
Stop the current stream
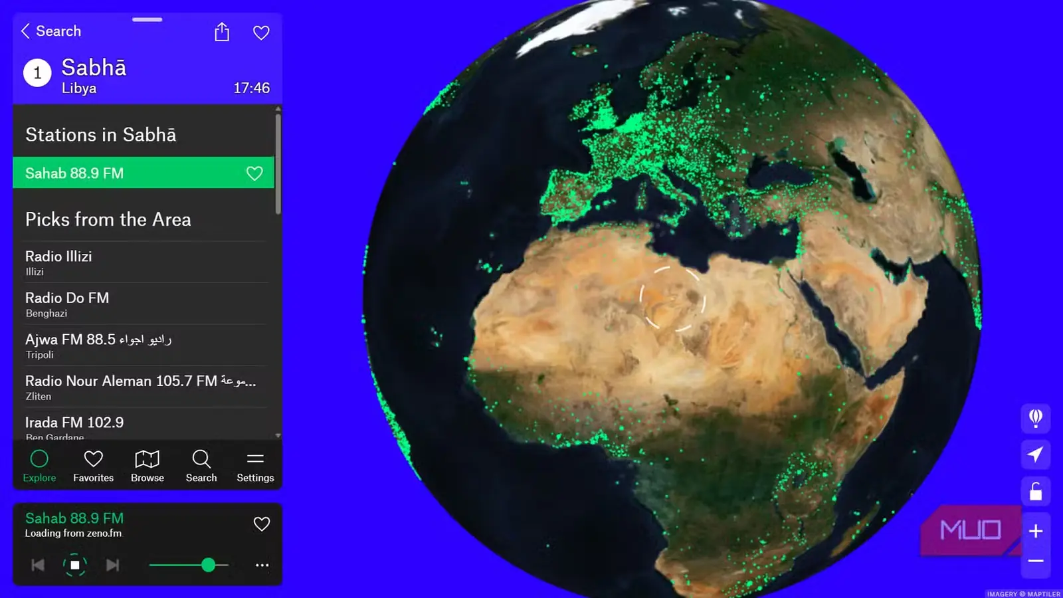[x=75, y=565]
